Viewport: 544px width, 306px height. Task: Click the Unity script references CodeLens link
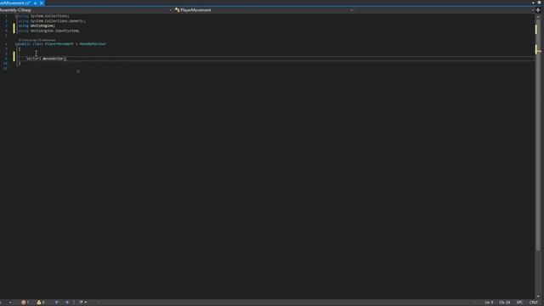click(x=37, y=40)
